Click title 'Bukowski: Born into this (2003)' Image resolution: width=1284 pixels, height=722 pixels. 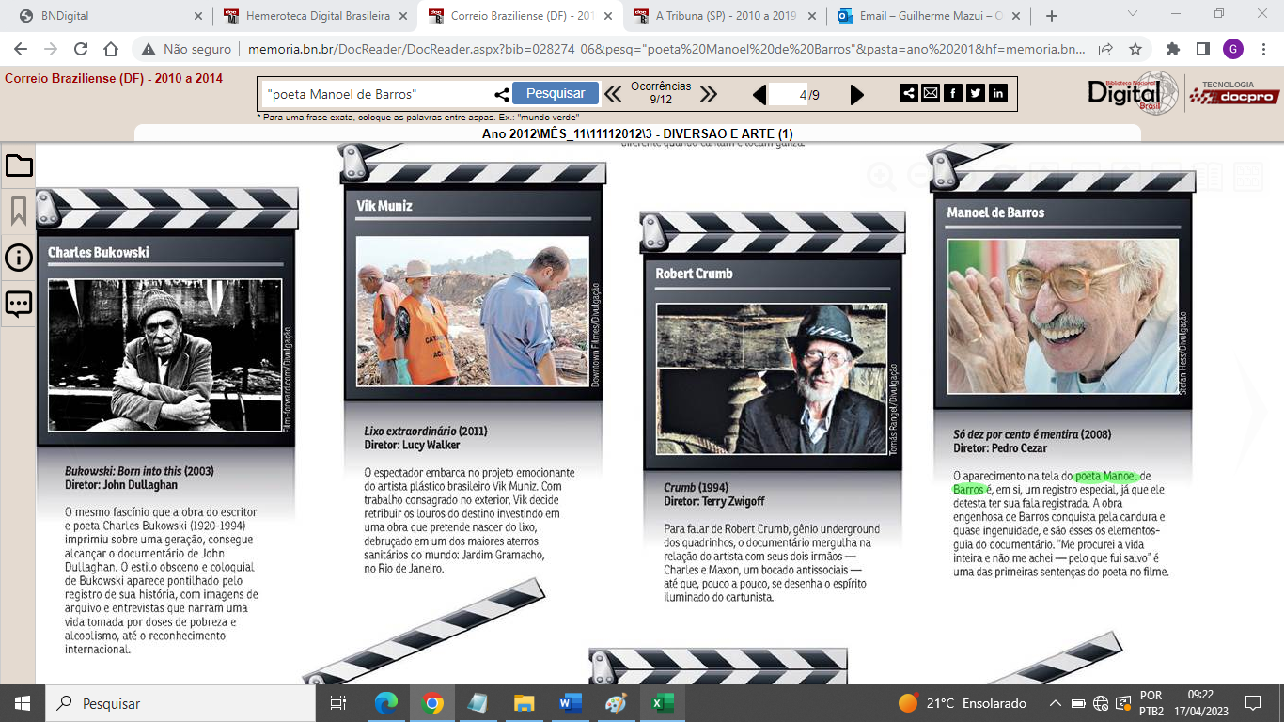tap(139, 470)
